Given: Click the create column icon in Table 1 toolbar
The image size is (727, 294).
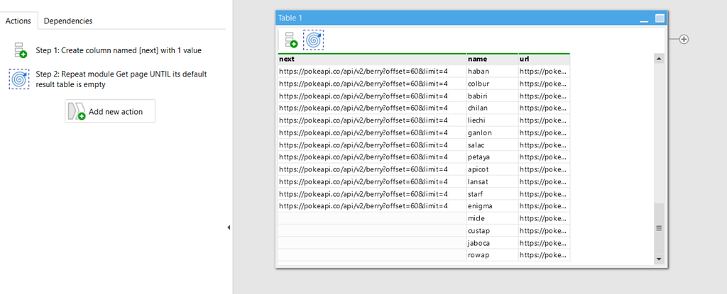Looking at the screenshot, I should 291,40.
